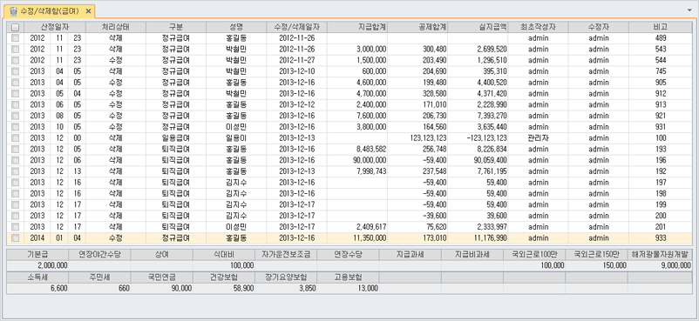Viewport: 699px width, 321px height.
Task: Select the row with 비고 value 931
Action: (349, 127)
